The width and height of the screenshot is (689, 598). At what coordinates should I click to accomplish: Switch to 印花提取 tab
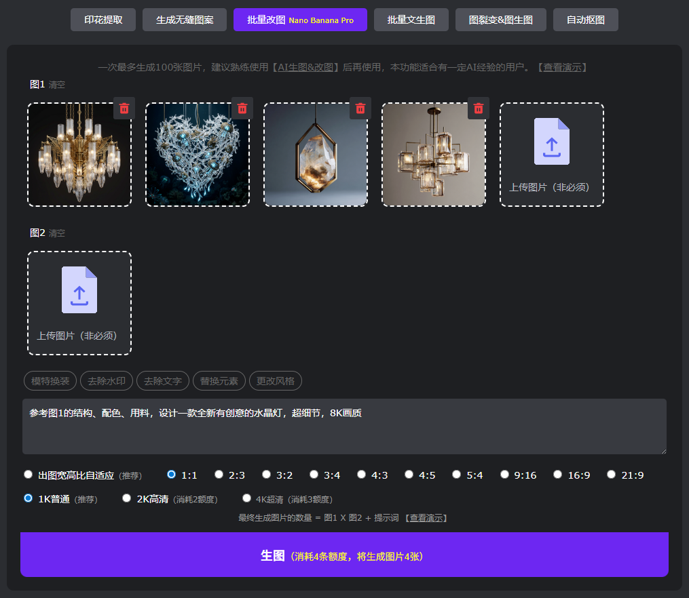click(x=103, y=20)
